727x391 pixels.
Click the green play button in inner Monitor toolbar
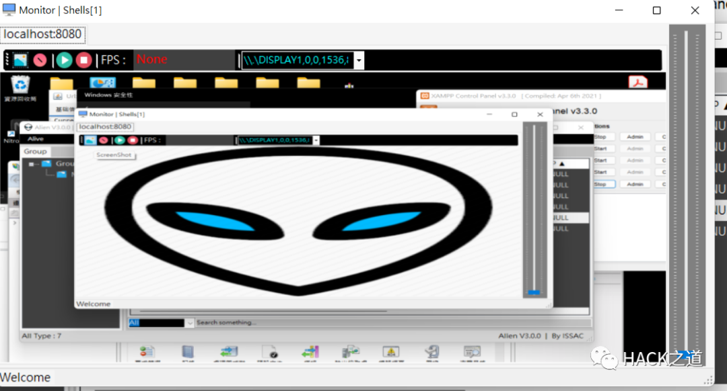pyautogui.click(x=120, y=140)
